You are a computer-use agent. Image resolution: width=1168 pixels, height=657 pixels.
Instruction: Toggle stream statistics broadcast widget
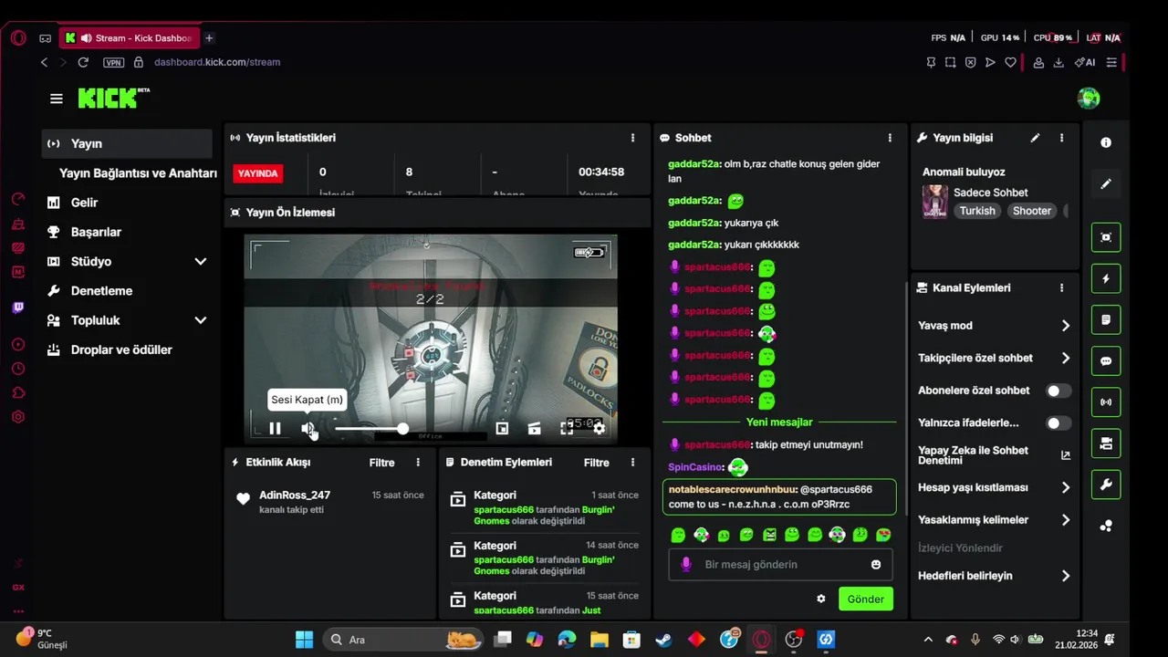(1106, 402)
